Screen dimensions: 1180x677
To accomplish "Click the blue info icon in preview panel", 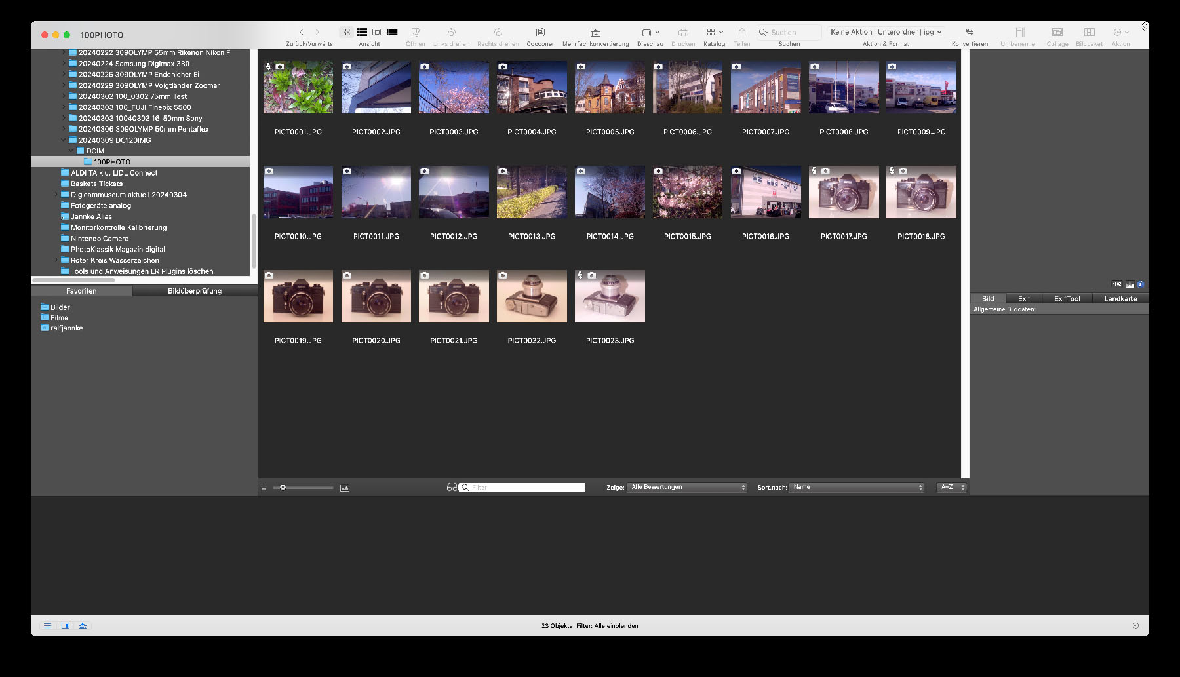I will pyautogui.click(x=1141, y=284).
